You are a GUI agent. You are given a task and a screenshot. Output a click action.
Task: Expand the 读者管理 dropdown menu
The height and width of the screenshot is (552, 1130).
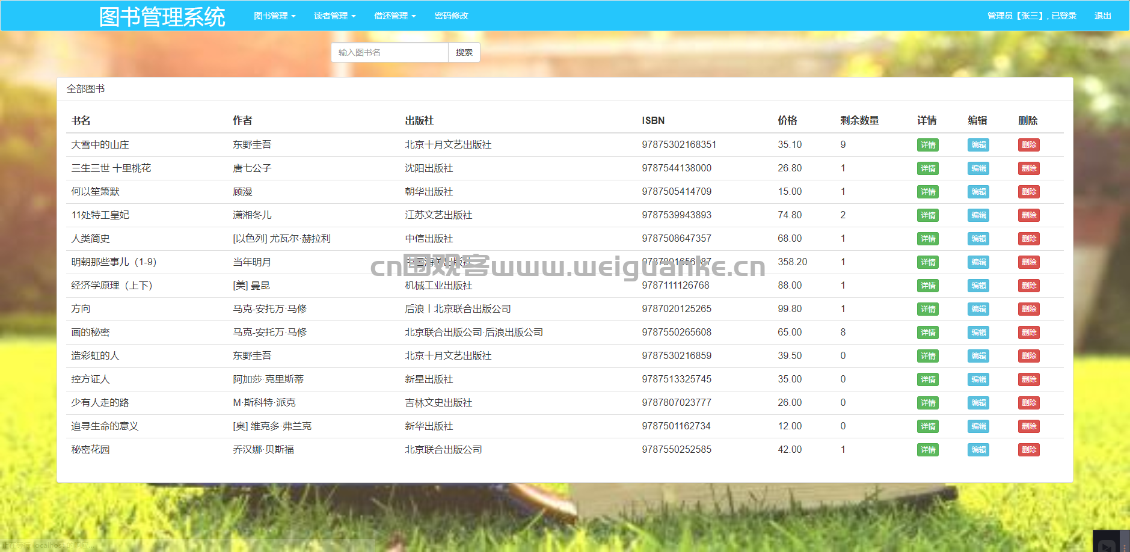coord(334,16)
